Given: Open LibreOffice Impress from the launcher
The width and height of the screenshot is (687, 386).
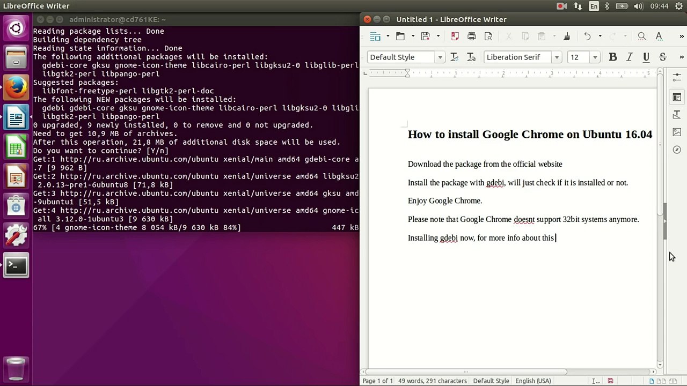Looking at the screenshot, I should (16, 176).
